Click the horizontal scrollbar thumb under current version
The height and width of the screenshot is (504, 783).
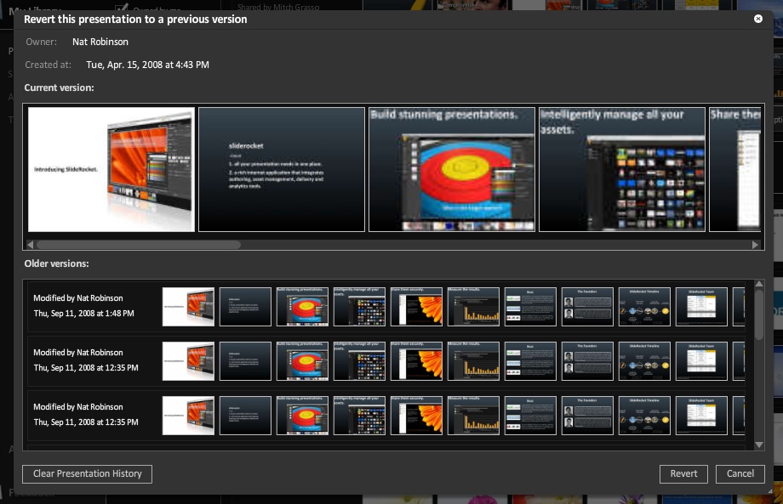pos(139,245)
